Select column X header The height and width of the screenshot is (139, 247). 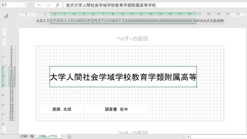(x=116, y=21)
